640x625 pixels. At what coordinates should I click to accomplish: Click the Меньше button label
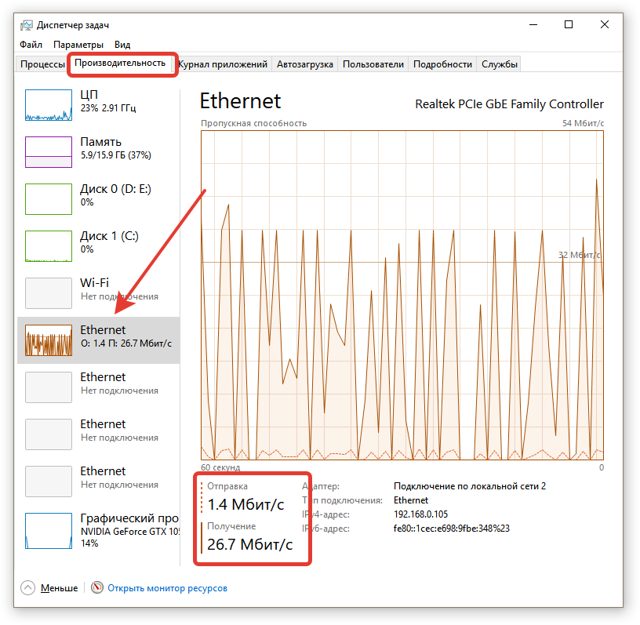click(x=60, y=587)
